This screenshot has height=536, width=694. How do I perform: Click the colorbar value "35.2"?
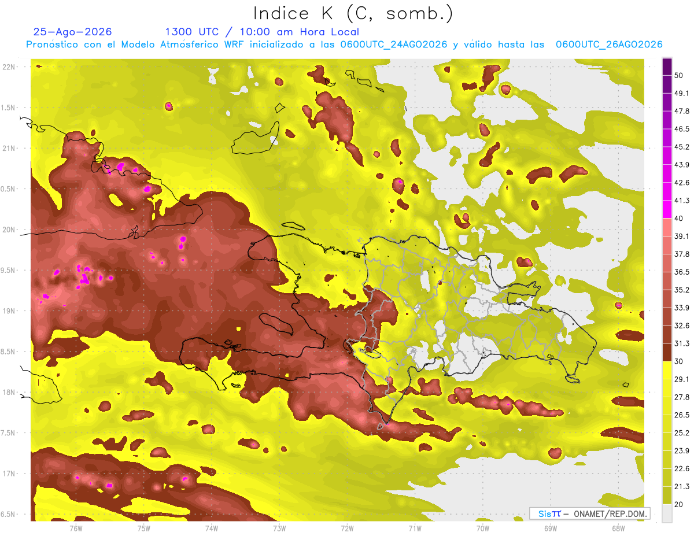[681, 290]
